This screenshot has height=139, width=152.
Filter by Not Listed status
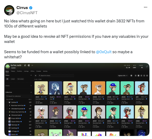coord(21,79)
